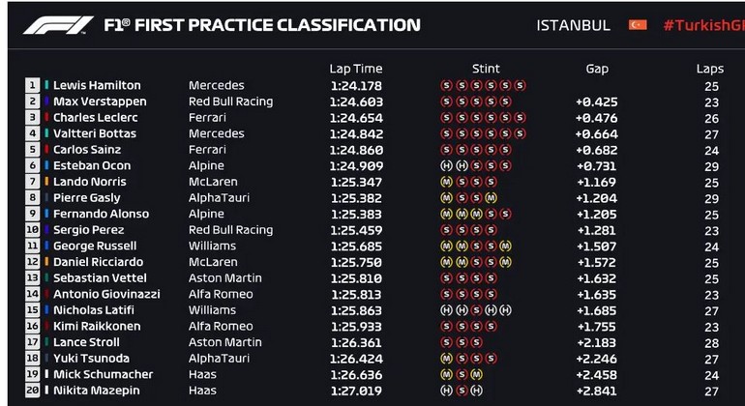Select the Laps column header

click(709, 69)
